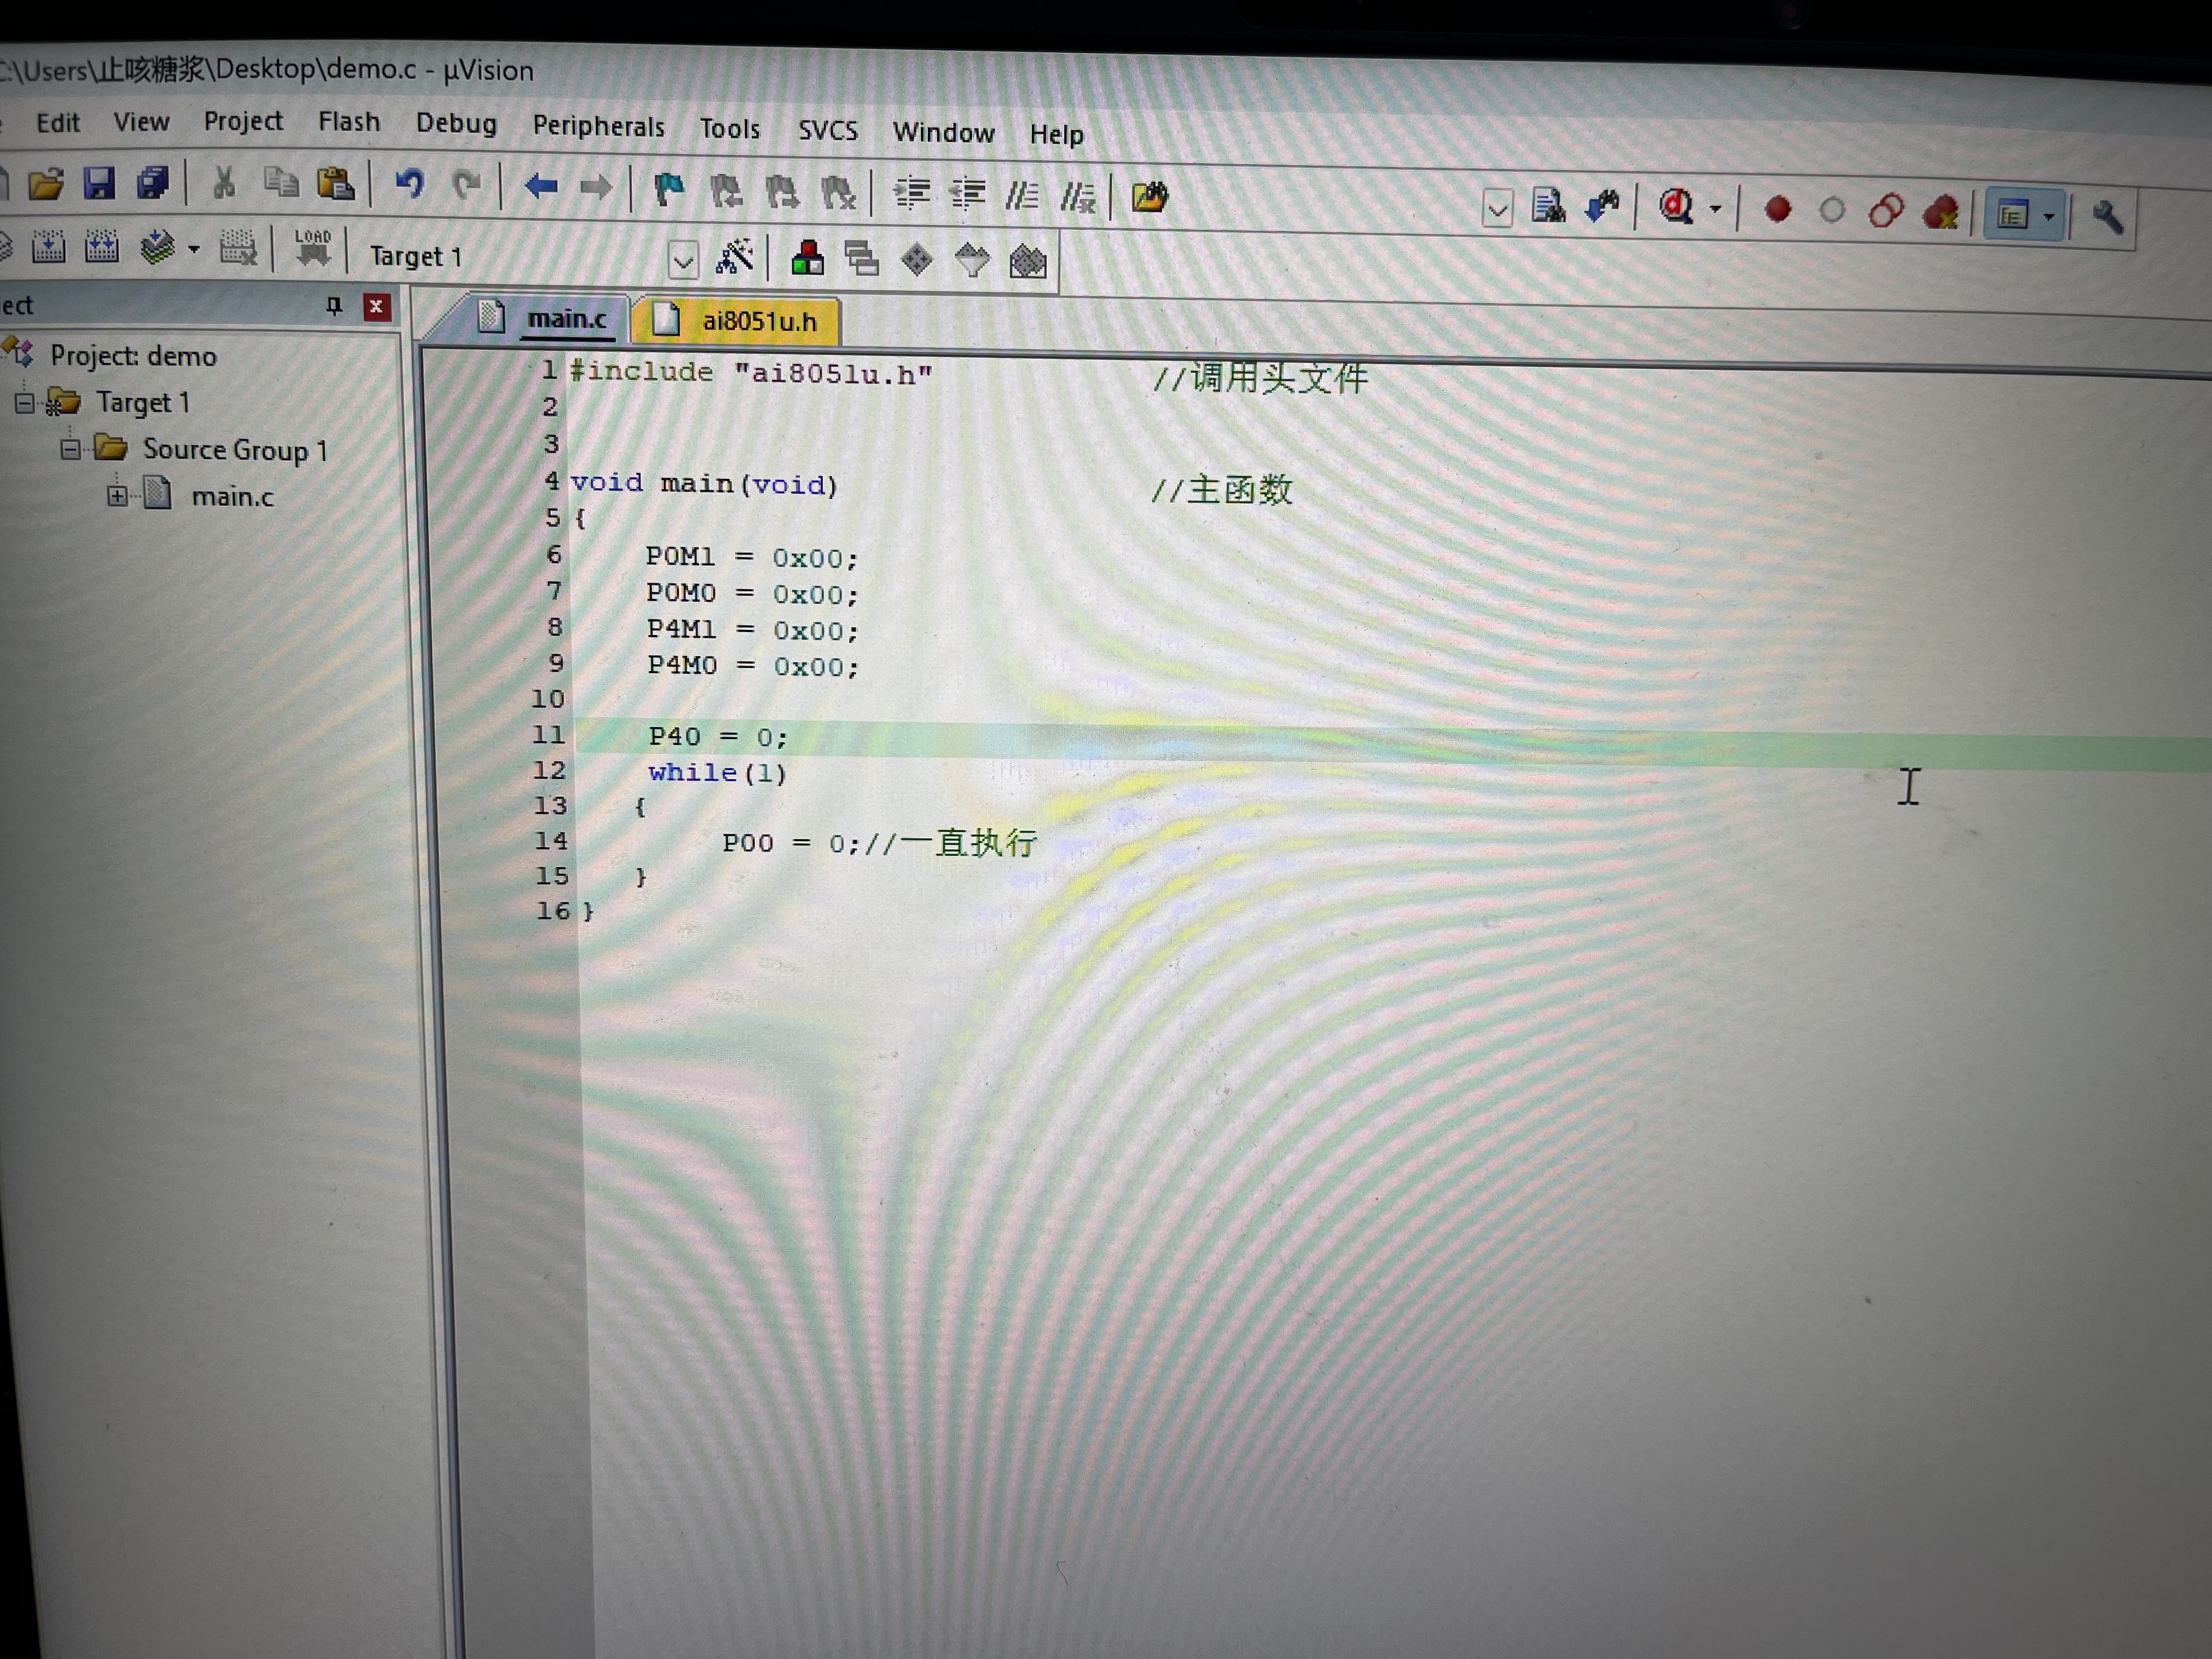Switch to the ai8051u.h tab
The height and width of the screenshot is (1659, 2212).
click(758, 321)
